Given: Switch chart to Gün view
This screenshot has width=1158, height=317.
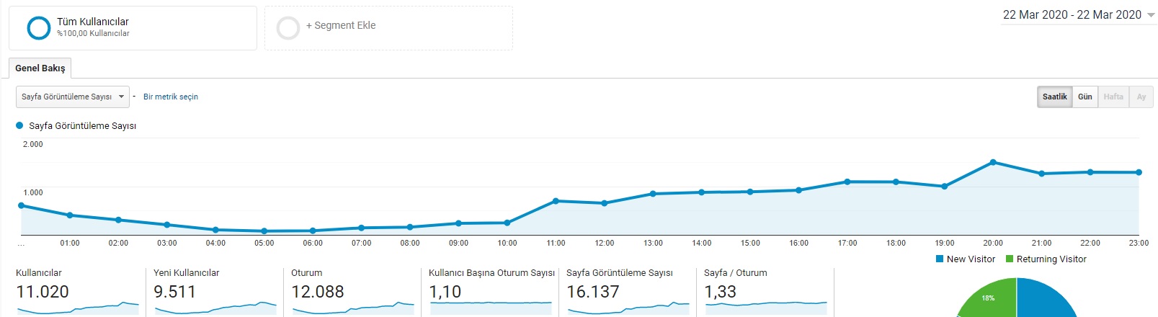Looking at the screenshot, I should click(1084, 97).
